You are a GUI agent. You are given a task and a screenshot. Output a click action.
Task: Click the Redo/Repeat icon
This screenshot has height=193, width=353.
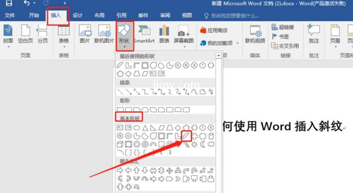[46, 3]
